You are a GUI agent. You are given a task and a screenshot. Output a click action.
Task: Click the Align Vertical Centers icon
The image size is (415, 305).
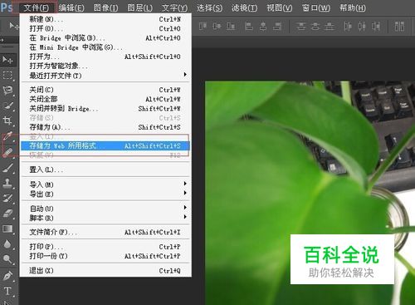217,27
